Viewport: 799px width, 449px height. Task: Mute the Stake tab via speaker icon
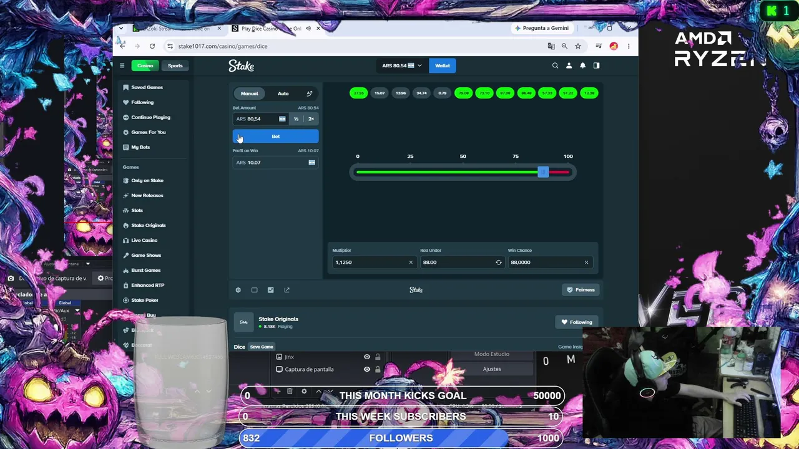coord(308,29)
